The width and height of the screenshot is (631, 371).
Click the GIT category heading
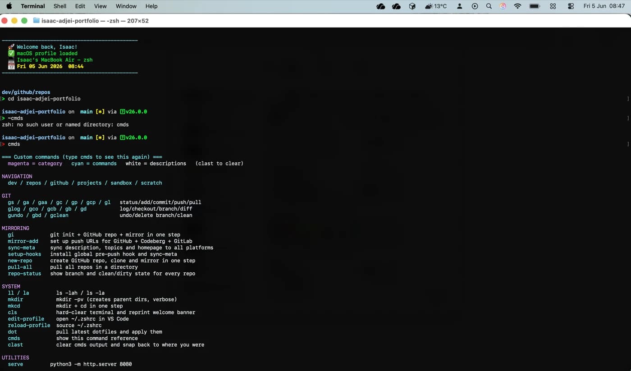6,196
